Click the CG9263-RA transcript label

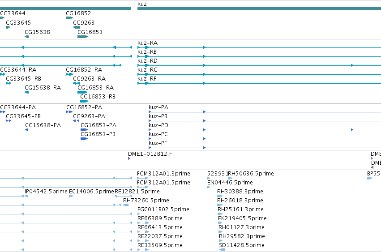point(90,79)
